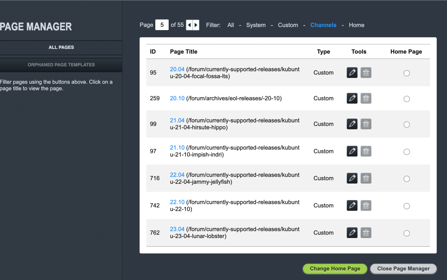Select 22.04 as the home page

(x=406, y=179)
